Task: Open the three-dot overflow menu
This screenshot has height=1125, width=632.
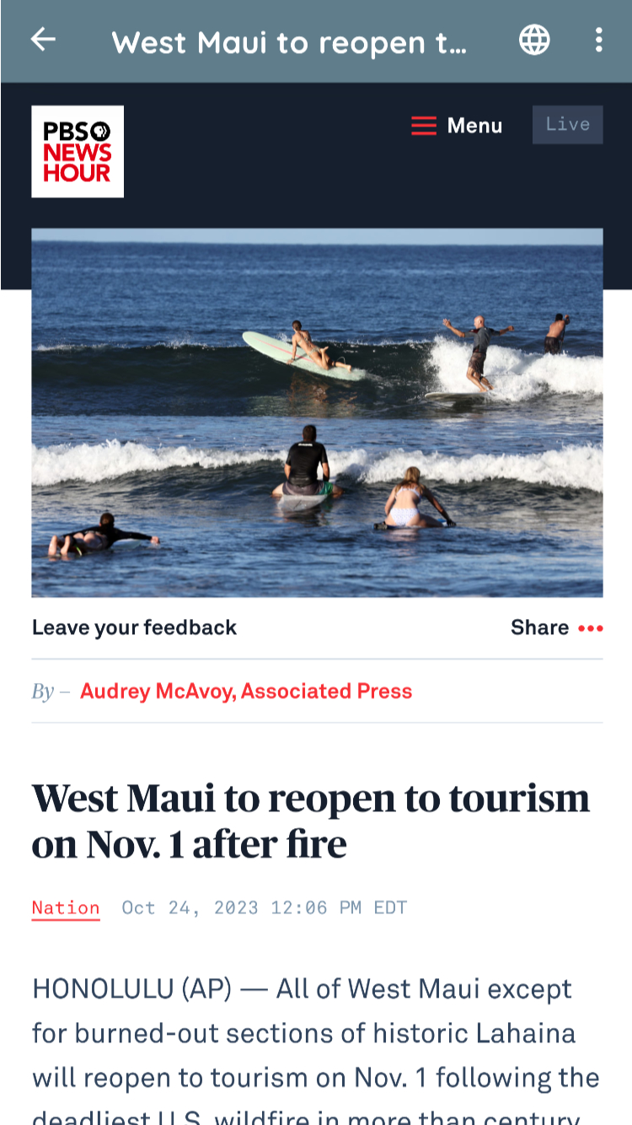Action: [x=598, y=40]
